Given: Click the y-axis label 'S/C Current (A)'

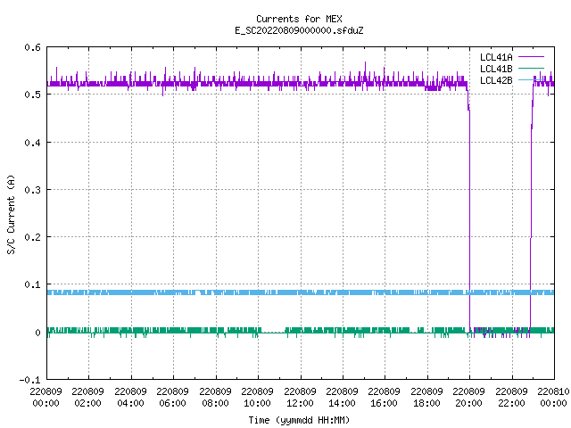Looking at the screenshot, I should (x=11, y=214).
